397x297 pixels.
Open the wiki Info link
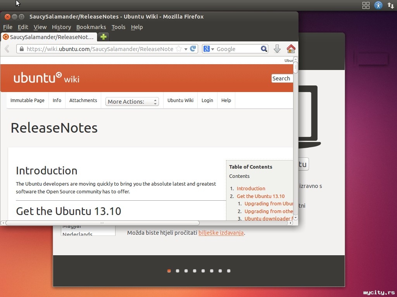(57, 100)
